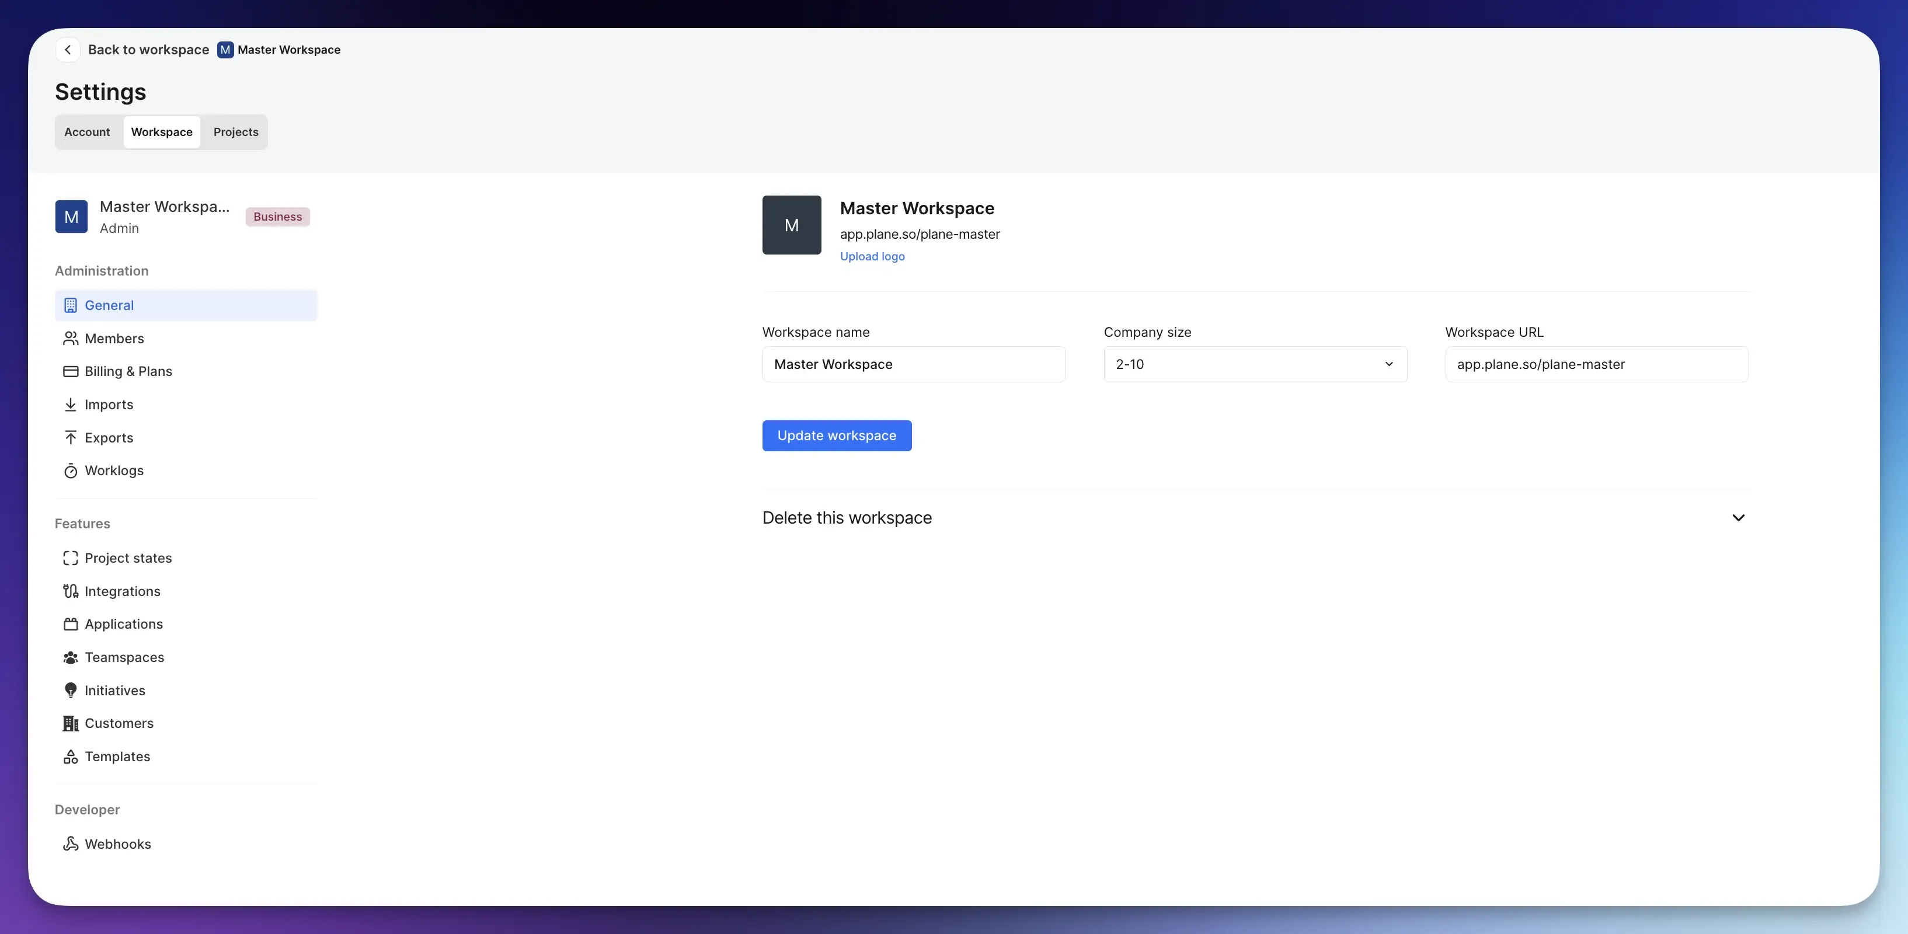Switch to the Projects tab
The width and height of the screenshot is (1908, 934).
coord(235,132)
